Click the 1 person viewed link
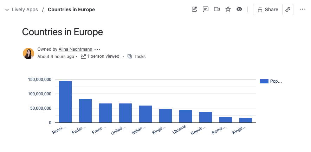 (103, 56)
